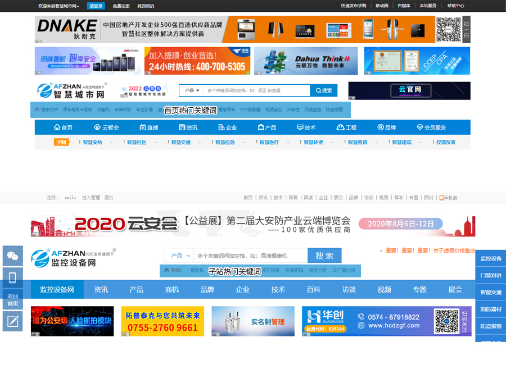
Task: Open 工程 with hard-hat icon
Action: 346,127
